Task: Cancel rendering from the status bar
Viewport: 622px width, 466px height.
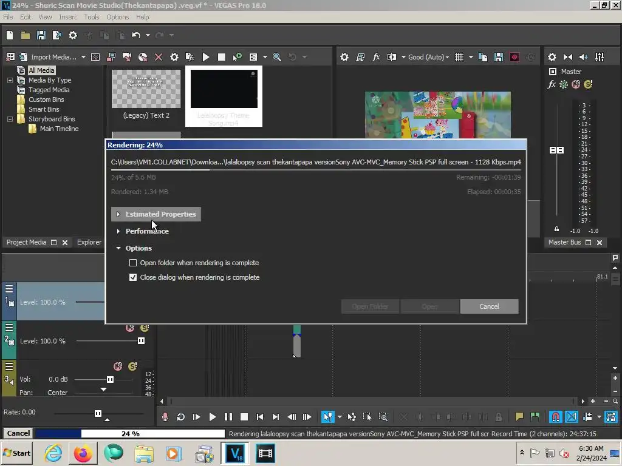Action: (x=18, y=433)
